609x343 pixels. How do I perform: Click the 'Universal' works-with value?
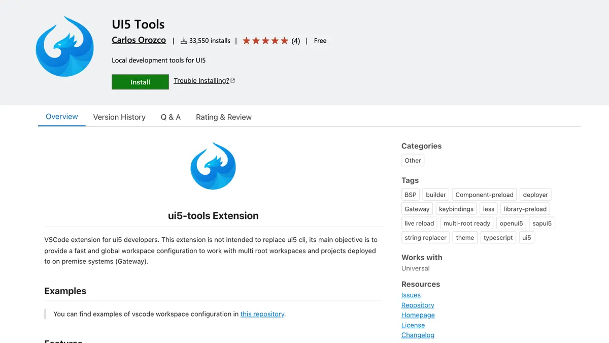tap(416, 268)
